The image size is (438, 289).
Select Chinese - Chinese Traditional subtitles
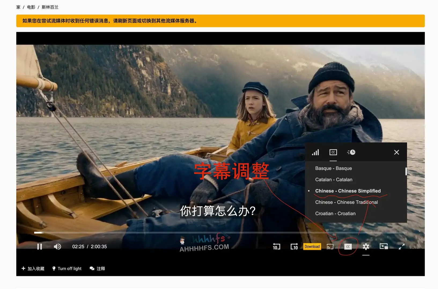tap(346, 202)
